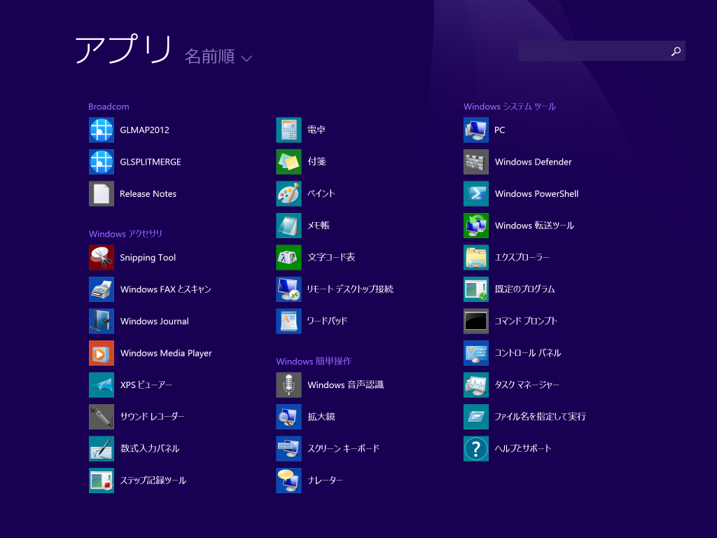Open 既定のプログラム icon
Image resolution: width=717 pixels, height=538 pixels.
tap(476, 289)
